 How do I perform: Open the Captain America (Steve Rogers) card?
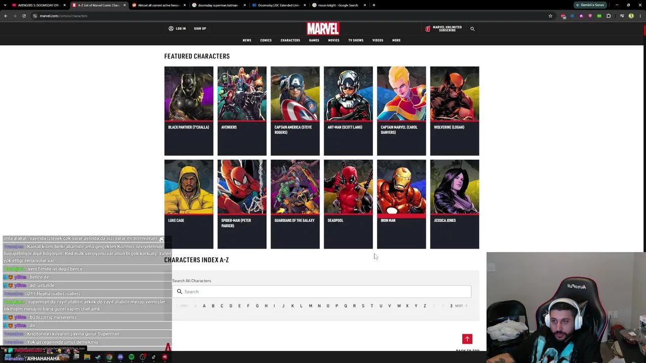(x=295, y=111)
